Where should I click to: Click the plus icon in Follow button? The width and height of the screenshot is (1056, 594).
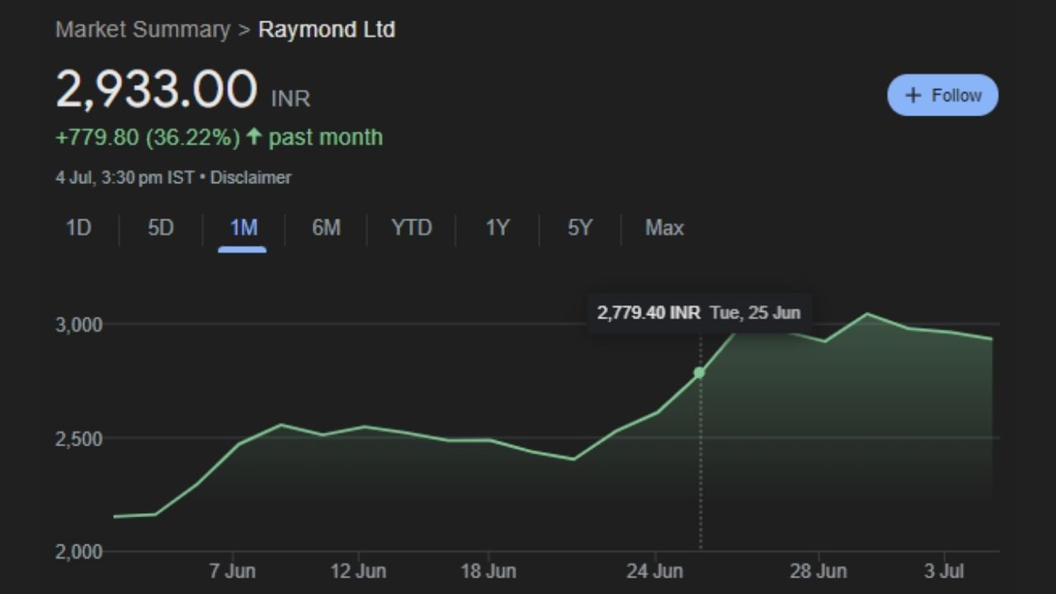coord(912,95)
